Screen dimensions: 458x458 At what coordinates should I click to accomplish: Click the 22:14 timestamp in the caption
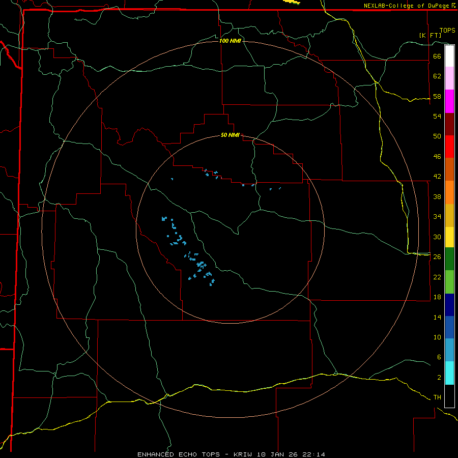coord(313,454)
